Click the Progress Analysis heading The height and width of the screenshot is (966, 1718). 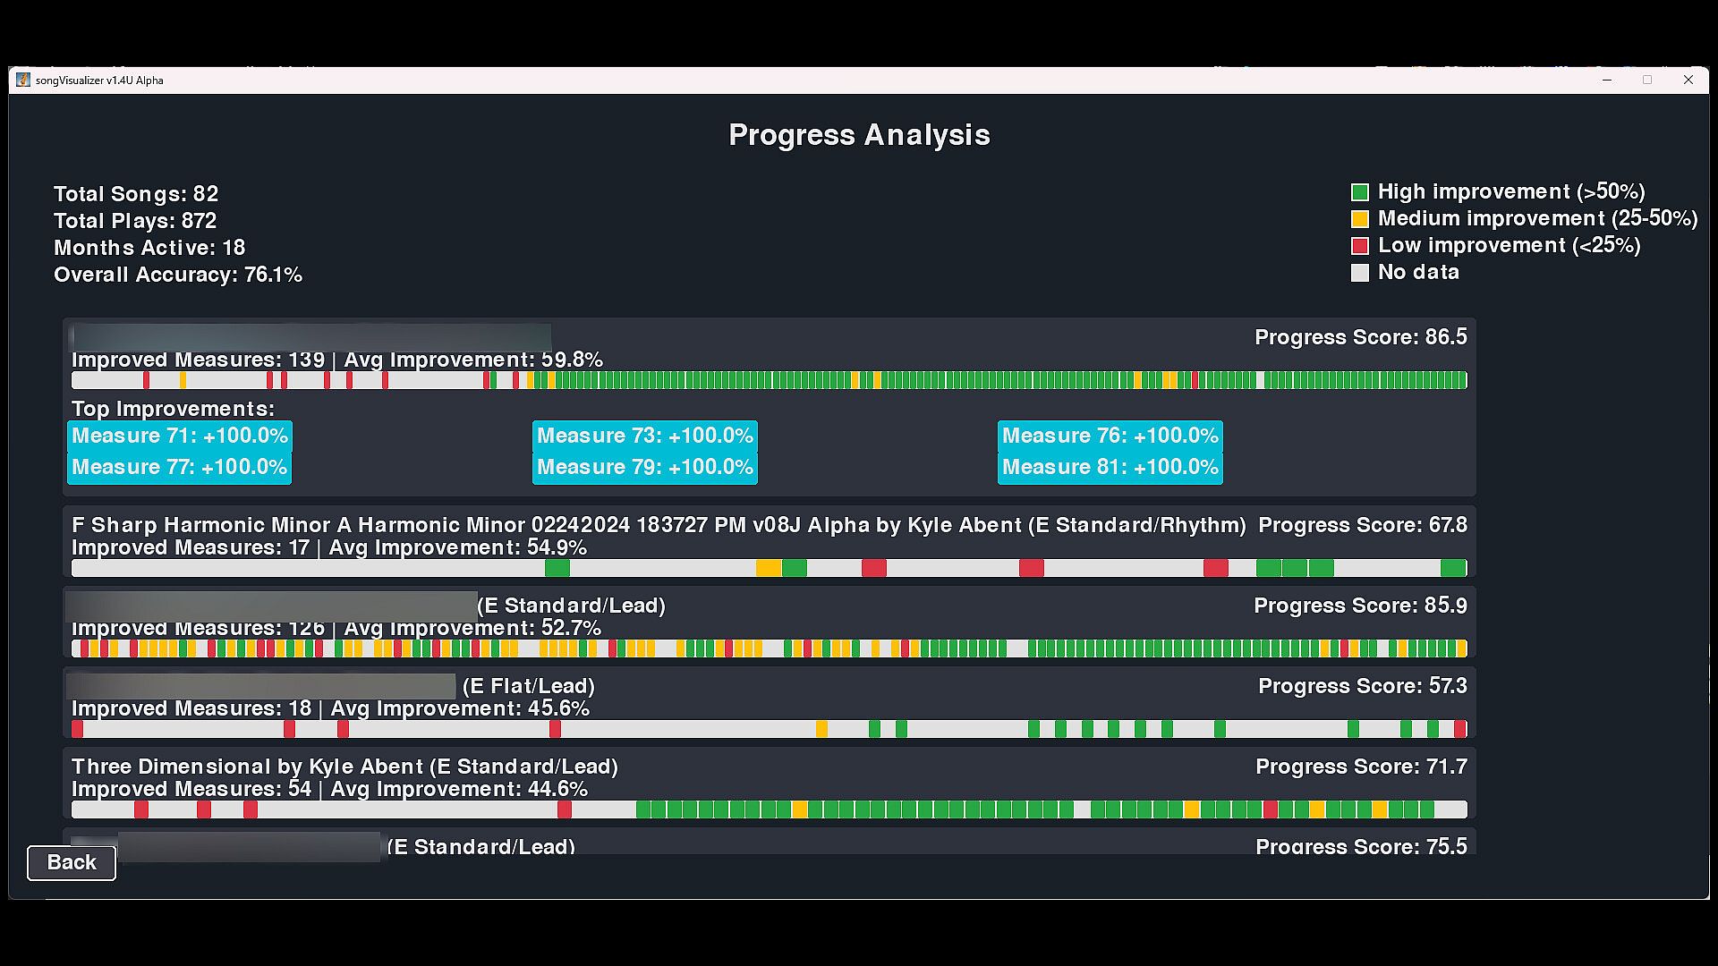(x=859, y=135)
